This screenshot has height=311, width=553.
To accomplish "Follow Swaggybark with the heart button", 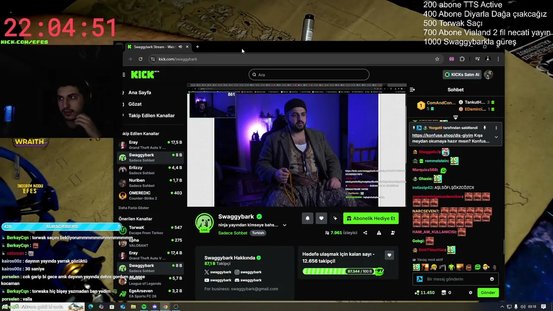I will pos(321,218).
